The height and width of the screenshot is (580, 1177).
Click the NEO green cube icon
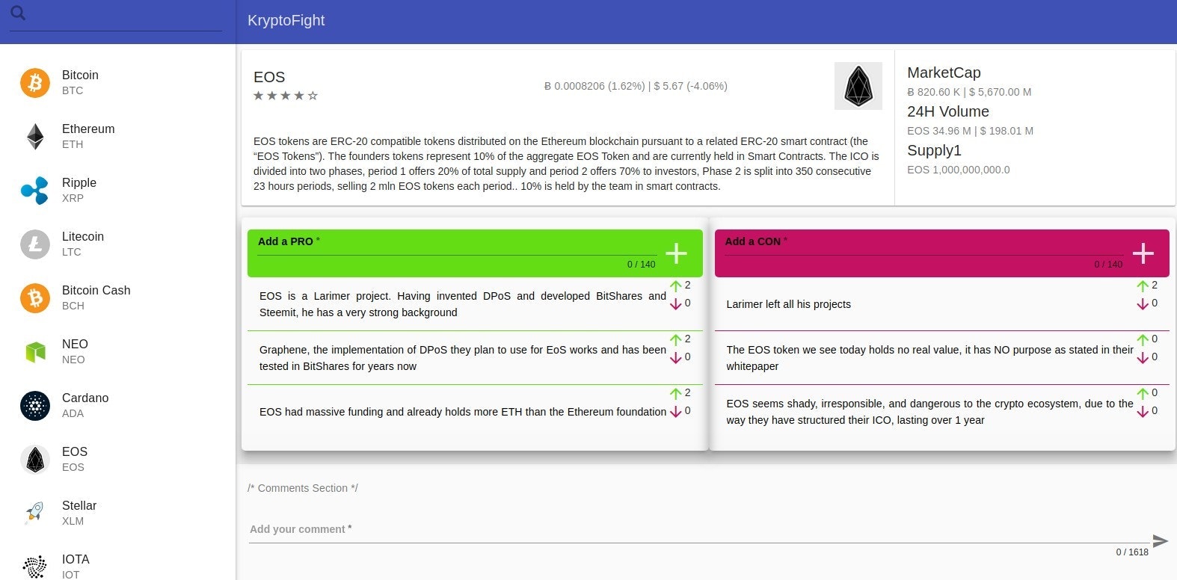tap(35, 352)
